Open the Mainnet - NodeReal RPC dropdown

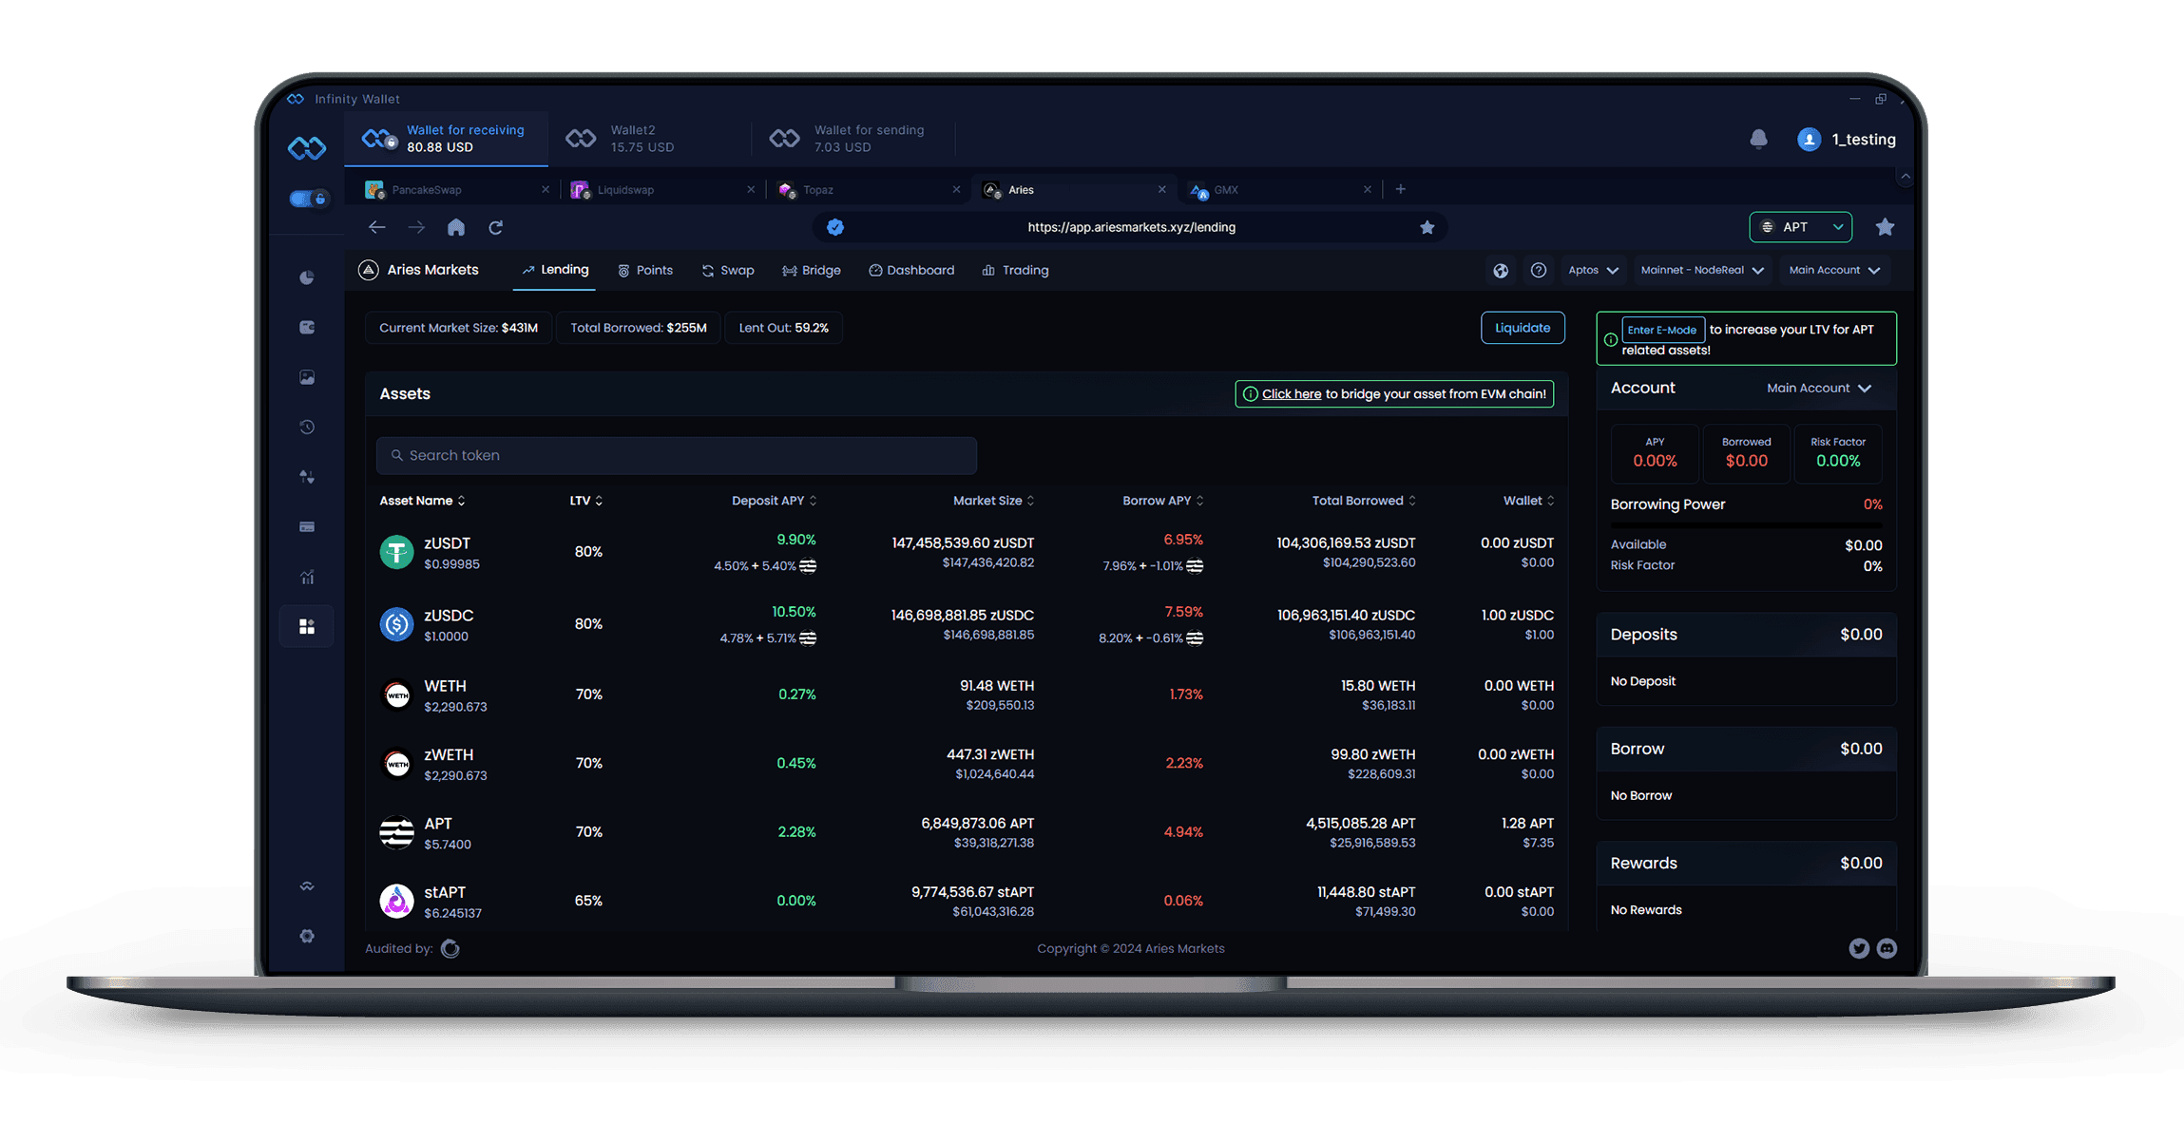(1702, 271)
